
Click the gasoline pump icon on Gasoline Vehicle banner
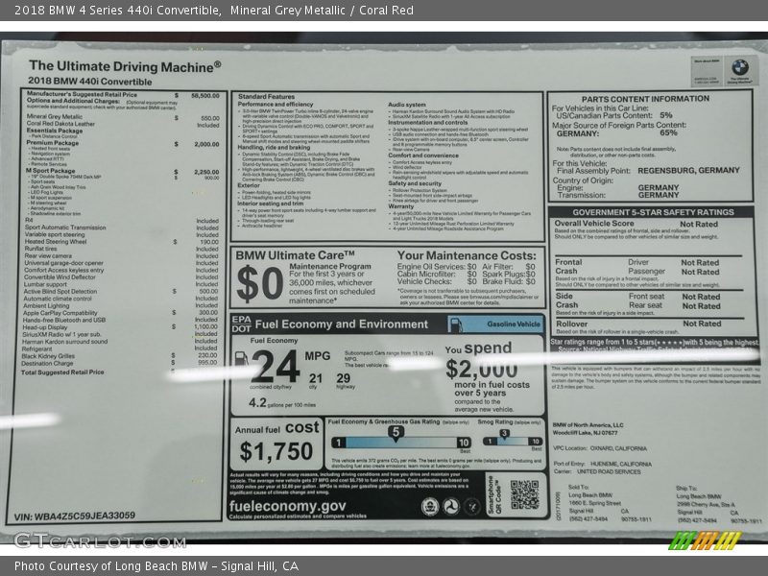457,324
